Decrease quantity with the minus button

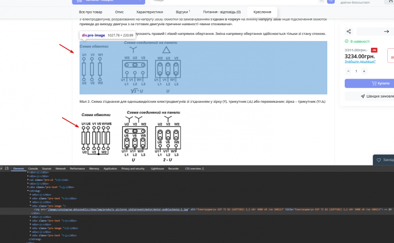[x=348, y=71]
